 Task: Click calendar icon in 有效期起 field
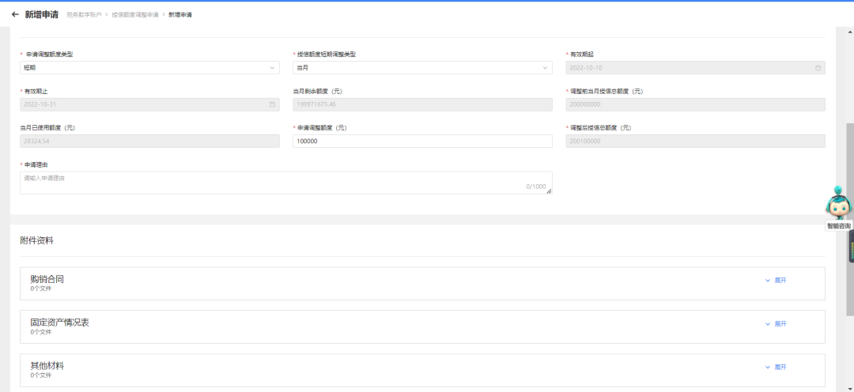click(818, 67)
